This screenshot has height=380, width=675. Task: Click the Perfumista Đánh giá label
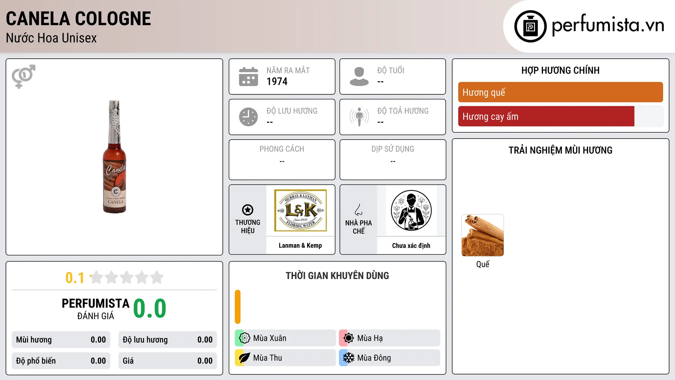pos(96,309)
